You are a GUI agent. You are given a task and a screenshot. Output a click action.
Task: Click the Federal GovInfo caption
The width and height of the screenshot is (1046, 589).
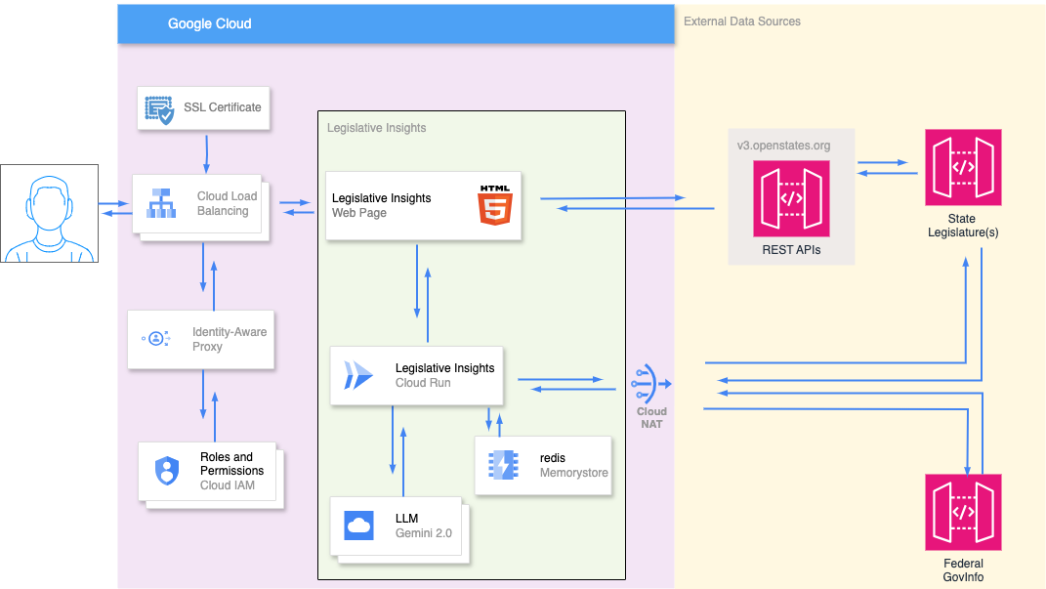(x=963, y=570)
